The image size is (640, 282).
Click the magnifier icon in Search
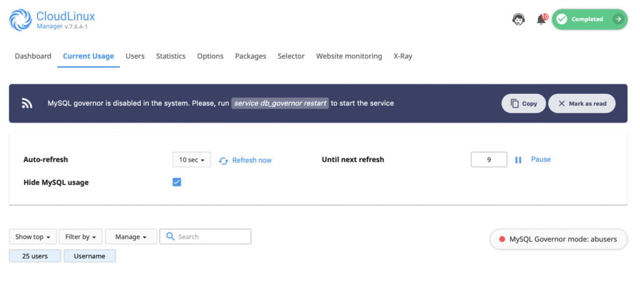[171, 237]
